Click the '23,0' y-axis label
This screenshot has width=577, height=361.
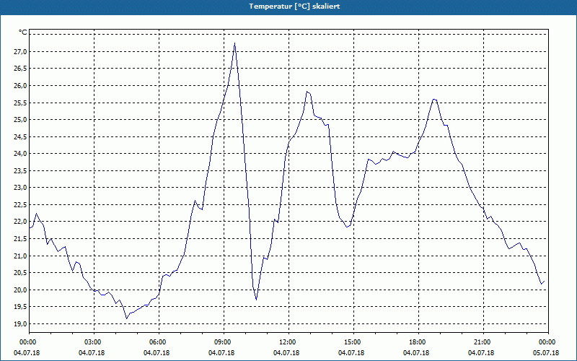[20, 188]
